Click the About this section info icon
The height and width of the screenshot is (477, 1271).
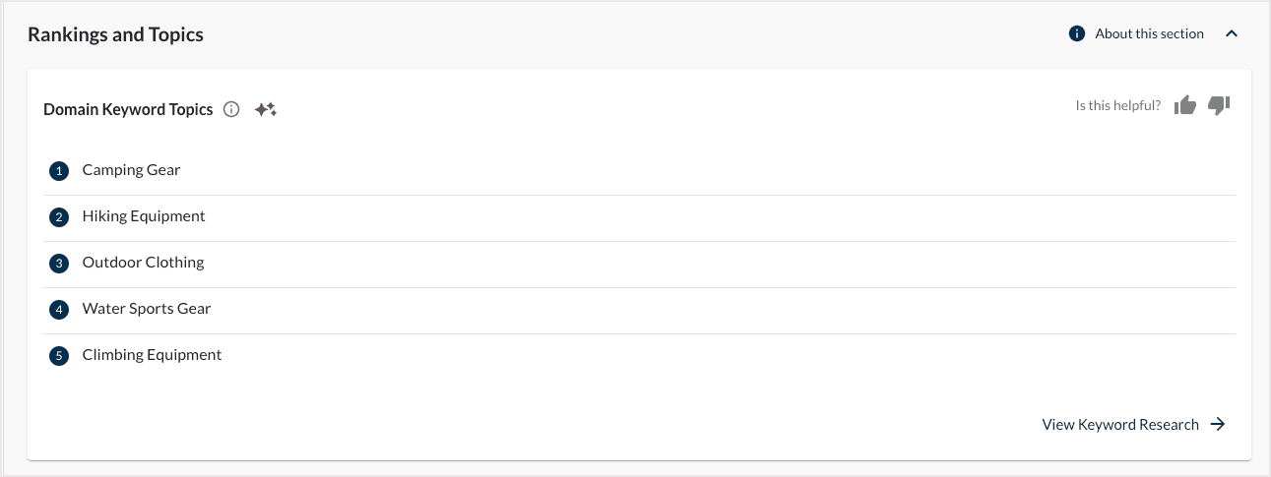pos(1077,34)
